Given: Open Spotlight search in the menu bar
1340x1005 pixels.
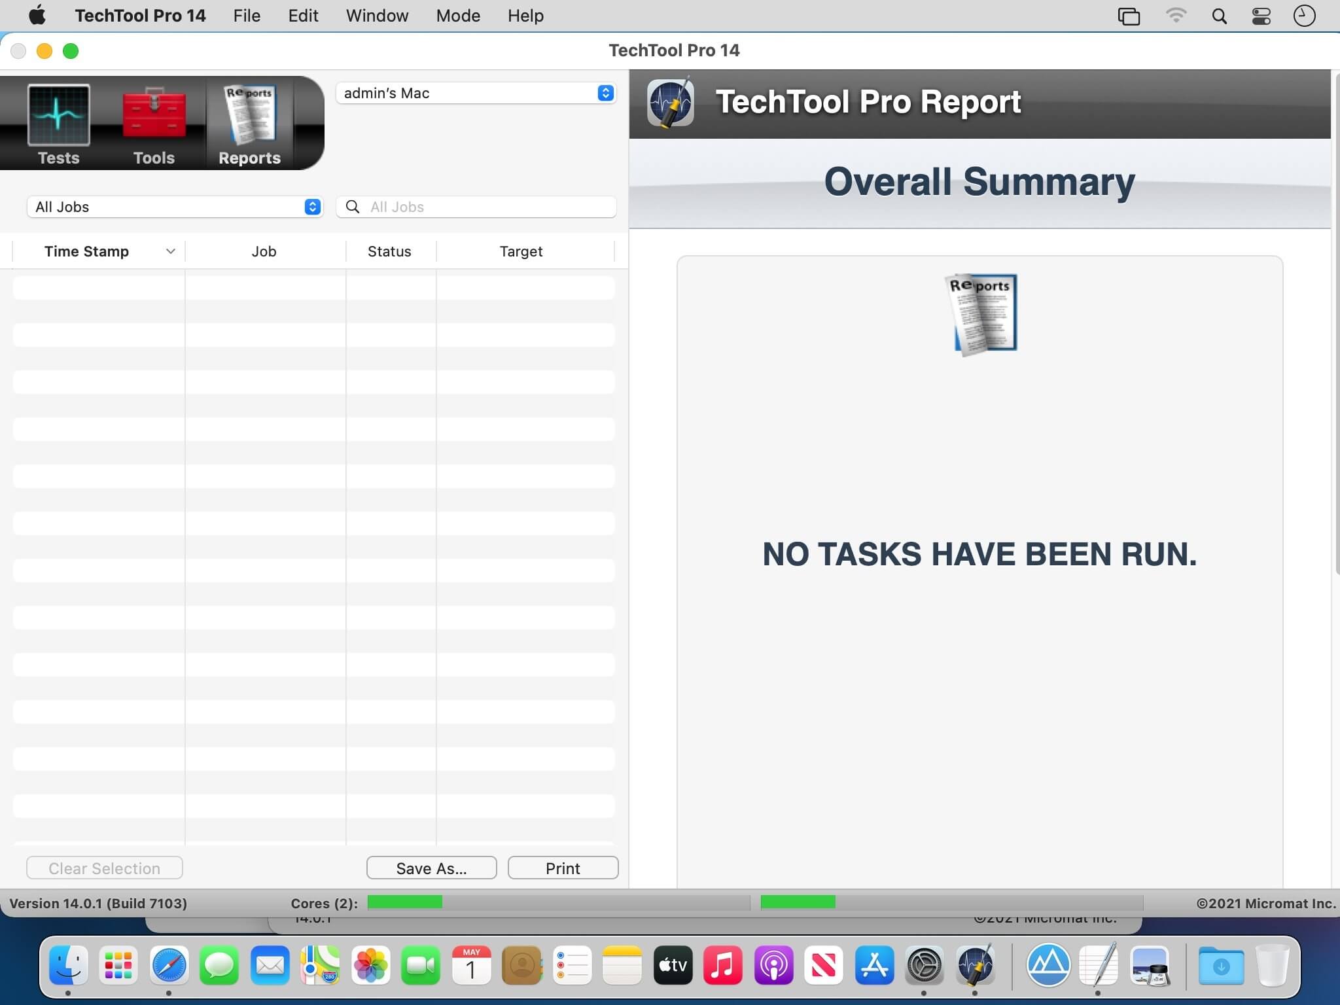Looking at the screenshot, I should 1219,16.
